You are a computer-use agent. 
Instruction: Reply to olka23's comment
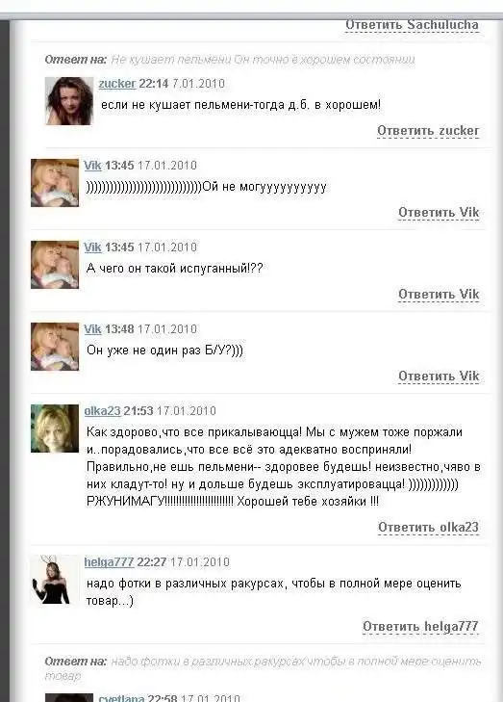click(x=428, y=528)
